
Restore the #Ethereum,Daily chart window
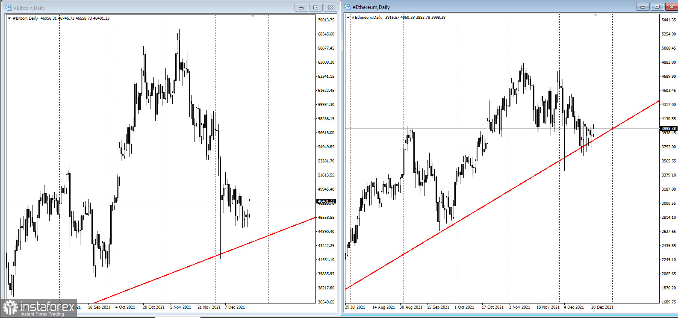click(x=657, y=7)
